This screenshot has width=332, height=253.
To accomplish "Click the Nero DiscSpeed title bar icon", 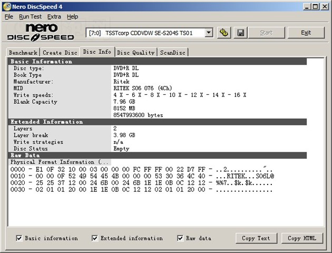I will pos(7,6).
